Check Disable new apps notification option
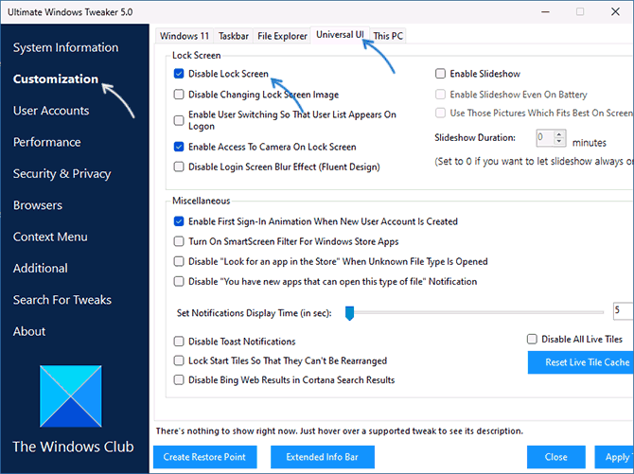The height and width of the screenshot is (474, 634). 179,281
